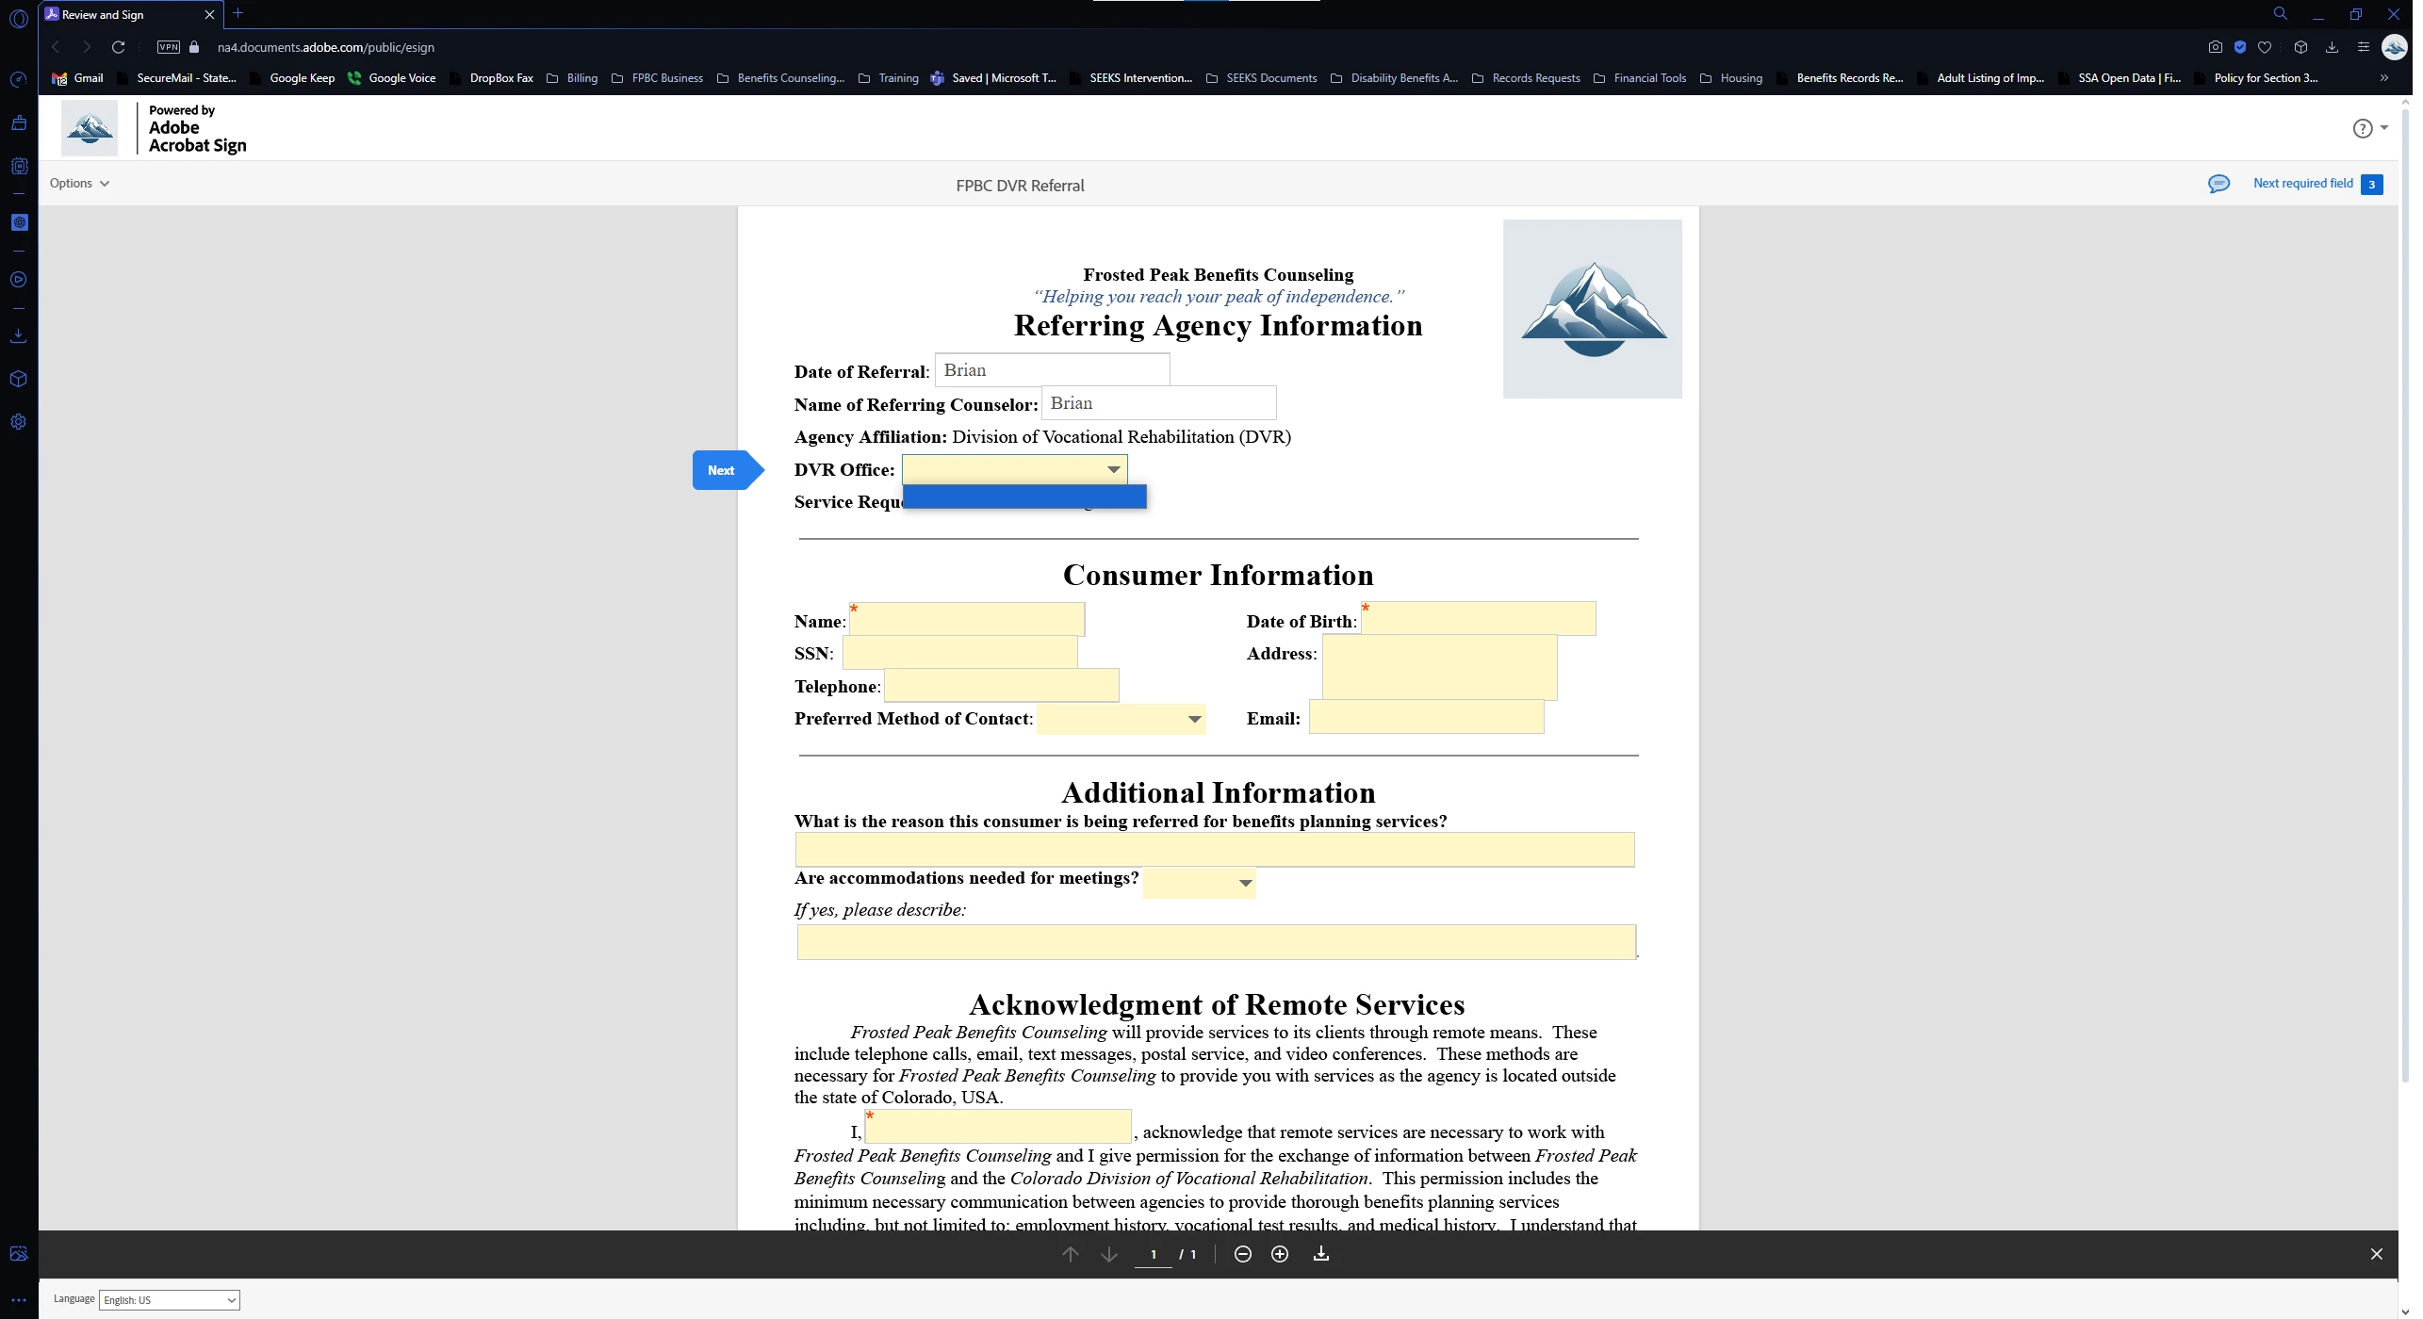Click the Date of Birth field
Image resolution: width=2423 pixels, height=1319 pixels.
pyautogui.click(x=1477, y=620)
